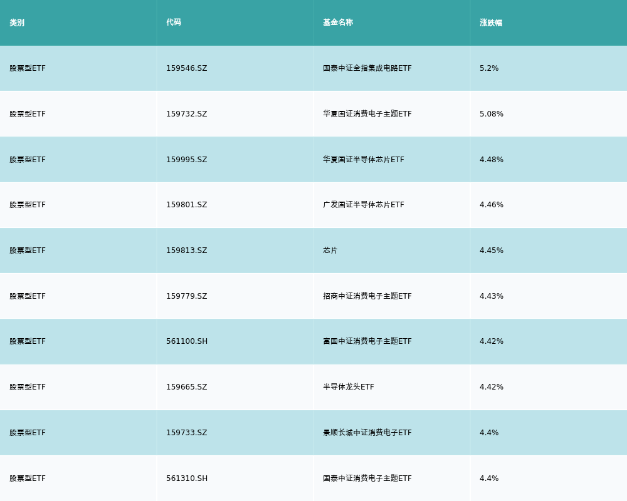Click the 代码 column header
Screen dimensions: 627x501
174,23
